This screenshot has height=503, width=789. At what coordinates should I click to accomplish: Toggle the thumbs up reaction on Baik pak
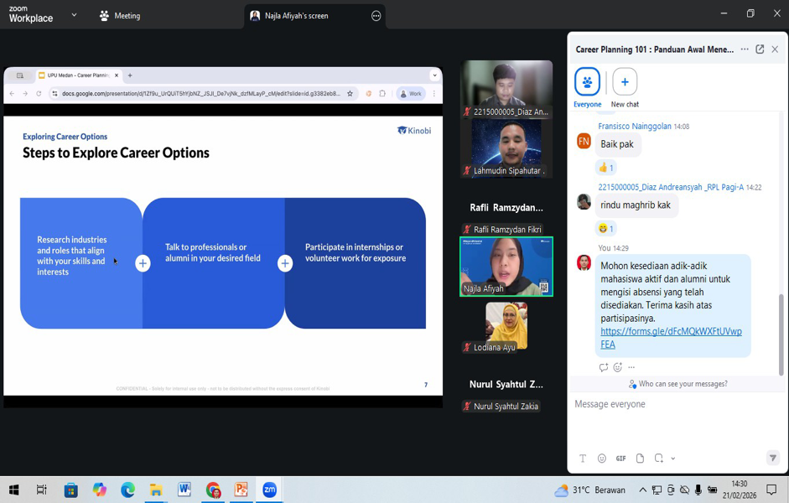click(x=606, y=168)
